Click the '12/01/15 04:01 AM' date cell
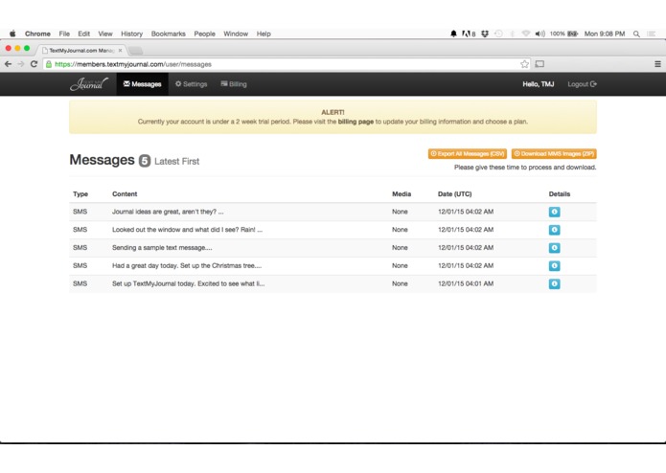The width and height of the screenshot is (666, 473). click(x=466, y=283)
